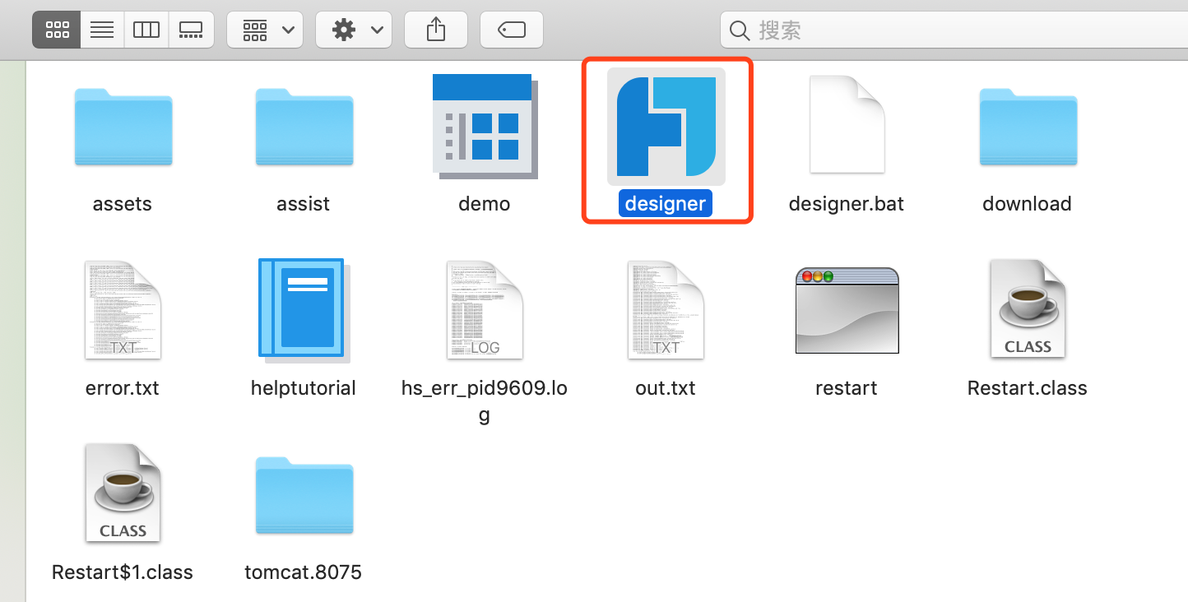
Task: Select the restart executable icon
Action: tap(847, 310)
